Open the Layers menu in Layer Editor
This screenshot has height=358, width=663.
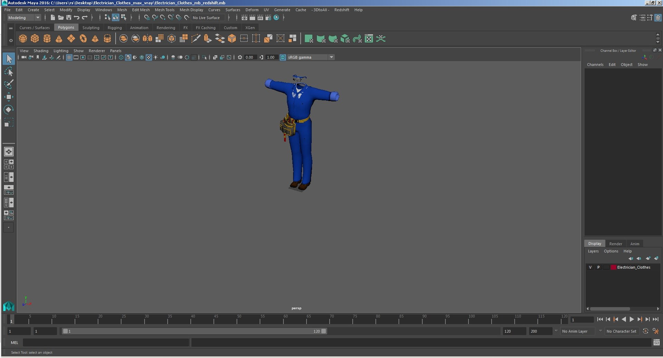pos(593,251)
